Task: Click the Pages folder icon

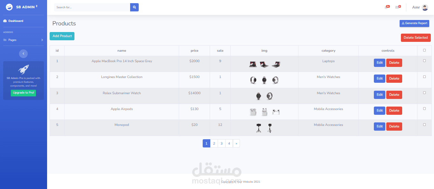Action: (x=5, y=40)
